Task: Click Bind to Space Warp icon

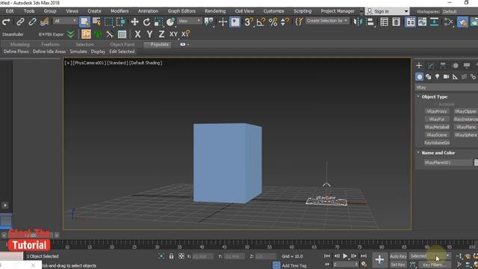Action: coord(44,22)
